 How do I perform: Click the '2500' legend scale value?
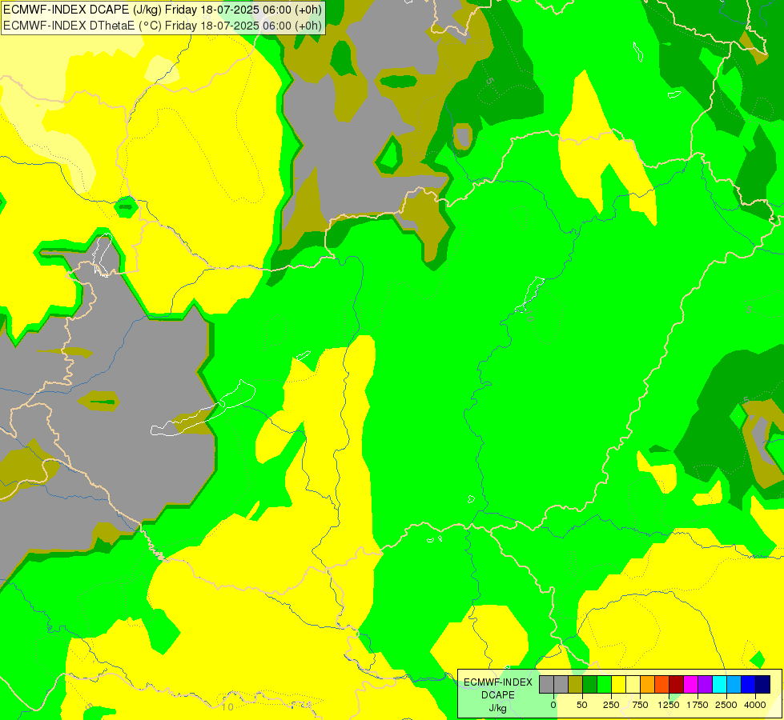click(726, 705)
